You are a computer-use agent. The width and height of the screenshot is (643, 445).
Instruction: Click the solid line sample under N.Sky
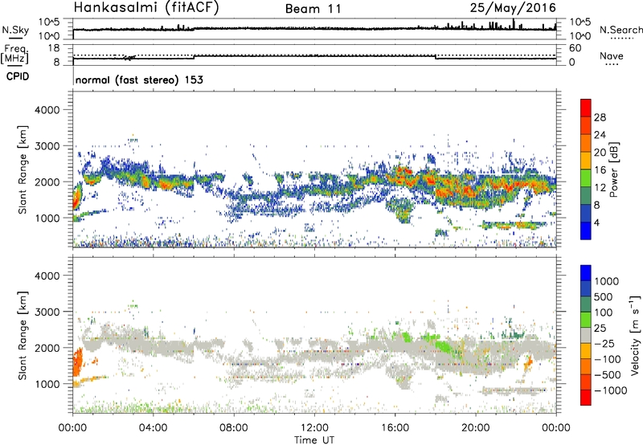pos(15,39)
